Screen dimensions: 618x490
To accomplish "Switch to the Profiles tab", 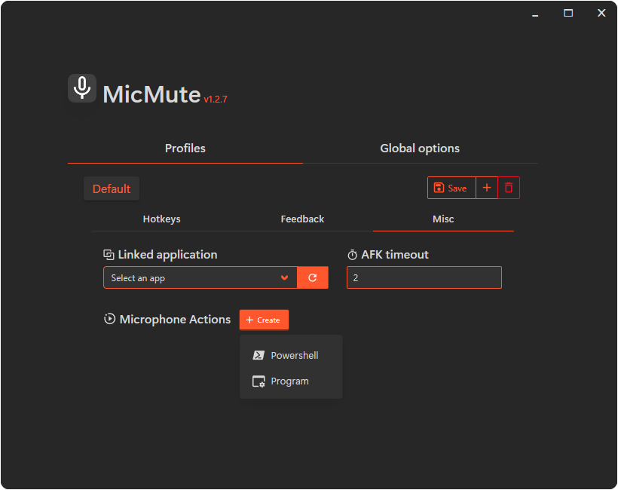I will tap(185, 149).
